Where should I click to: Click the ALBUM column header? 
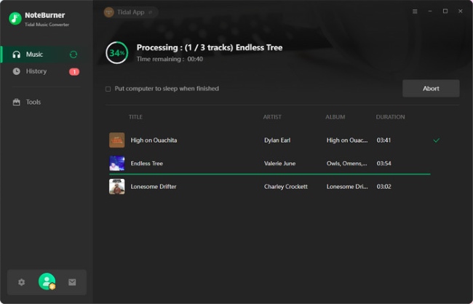[335, 117]
